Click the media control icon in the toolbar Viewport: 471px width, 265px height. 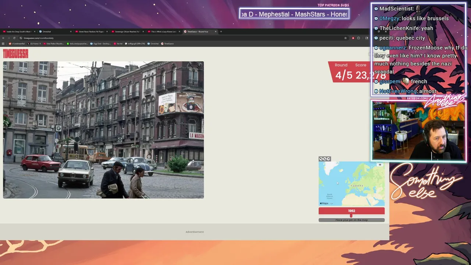pyautogui.click(x=366, y=38)
